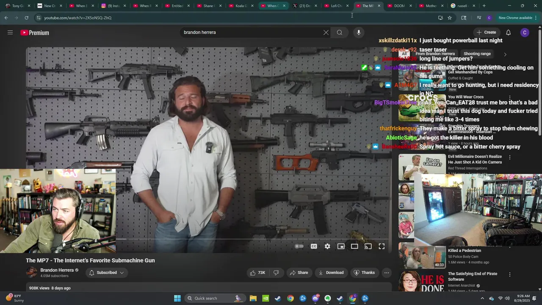Switch to the Instagram tab
The width and height of the screenshot is (542, 305).
tap(113, 6)
